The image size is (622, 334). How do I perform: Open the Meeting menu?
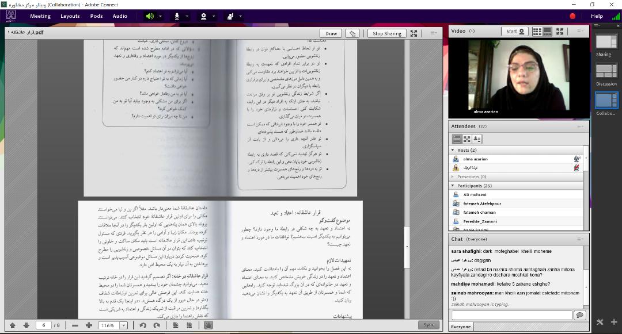pyautogui.click(x=40, y=16)
